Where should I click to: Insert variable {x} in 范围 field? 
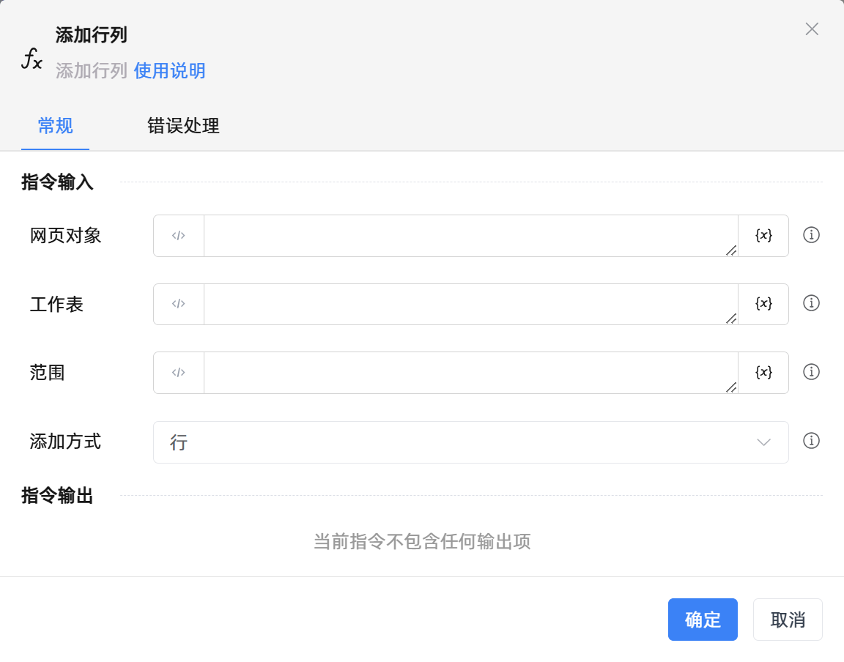(763, 373)
